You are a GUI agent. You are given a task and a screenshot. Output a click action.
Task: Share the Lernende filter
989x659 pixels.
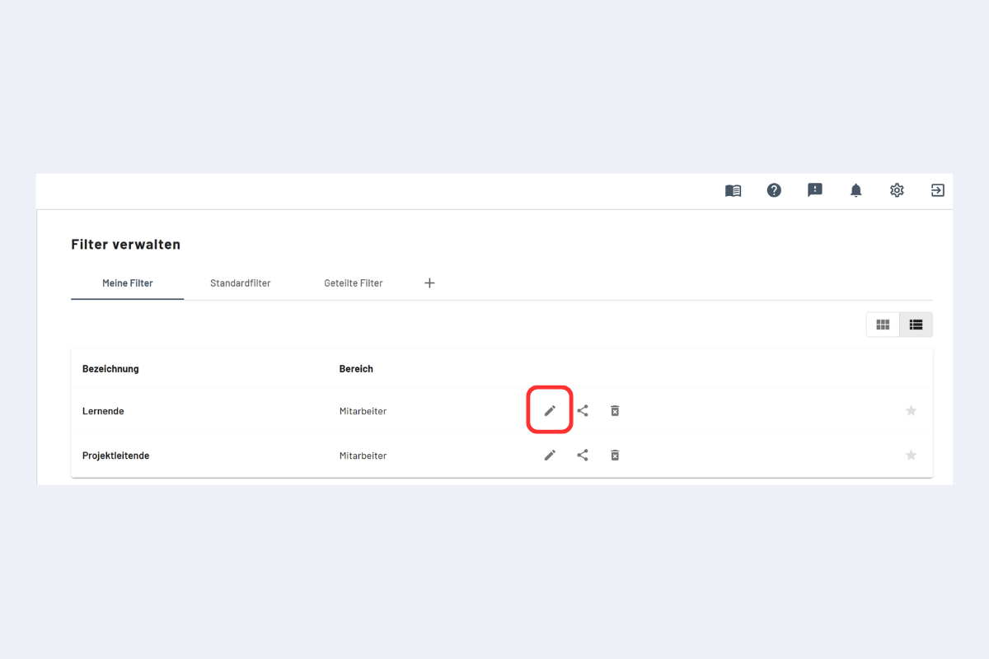click(583, 409)
